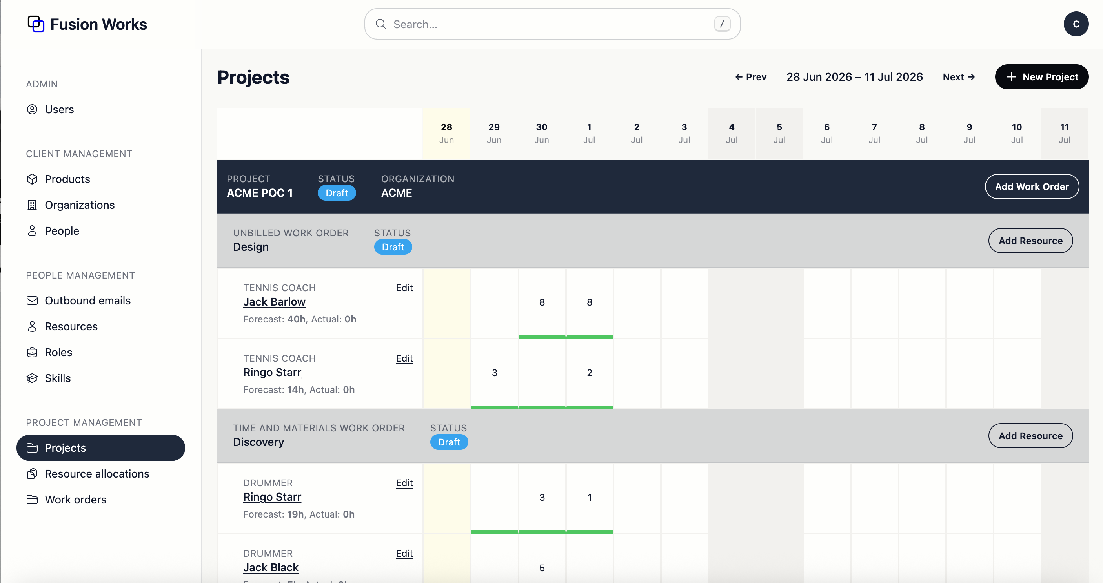This screenshot has height=583, width=1103.
Task: Click the project's Draft status badge
Action: [x=337, y=193]
